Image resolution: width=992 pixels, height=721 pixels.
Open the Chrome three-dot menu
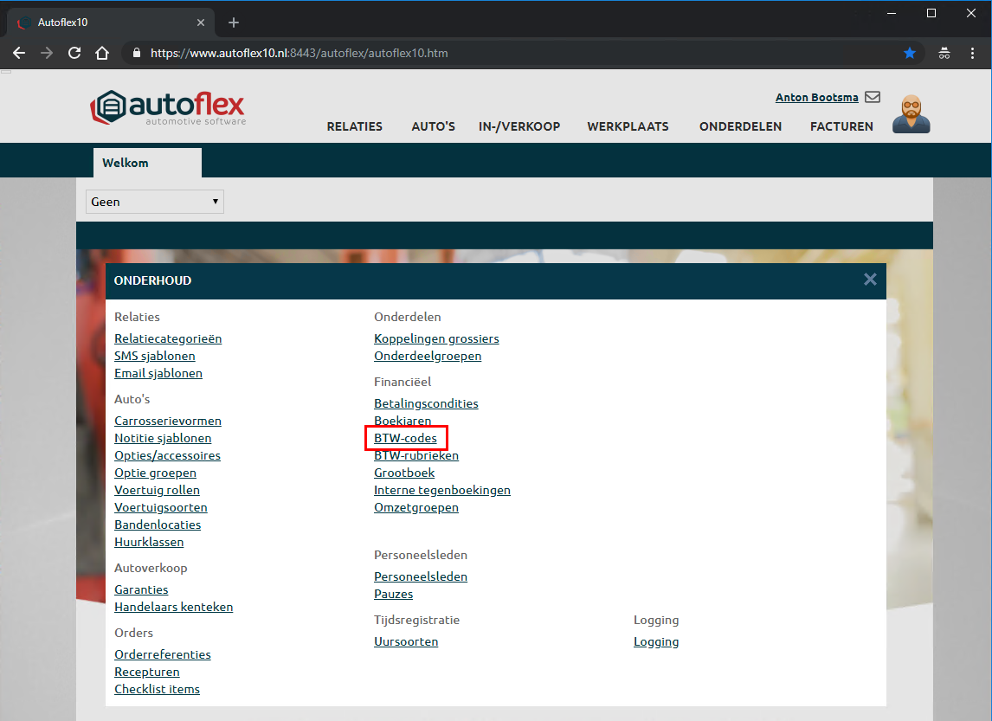tap(973, 53)
